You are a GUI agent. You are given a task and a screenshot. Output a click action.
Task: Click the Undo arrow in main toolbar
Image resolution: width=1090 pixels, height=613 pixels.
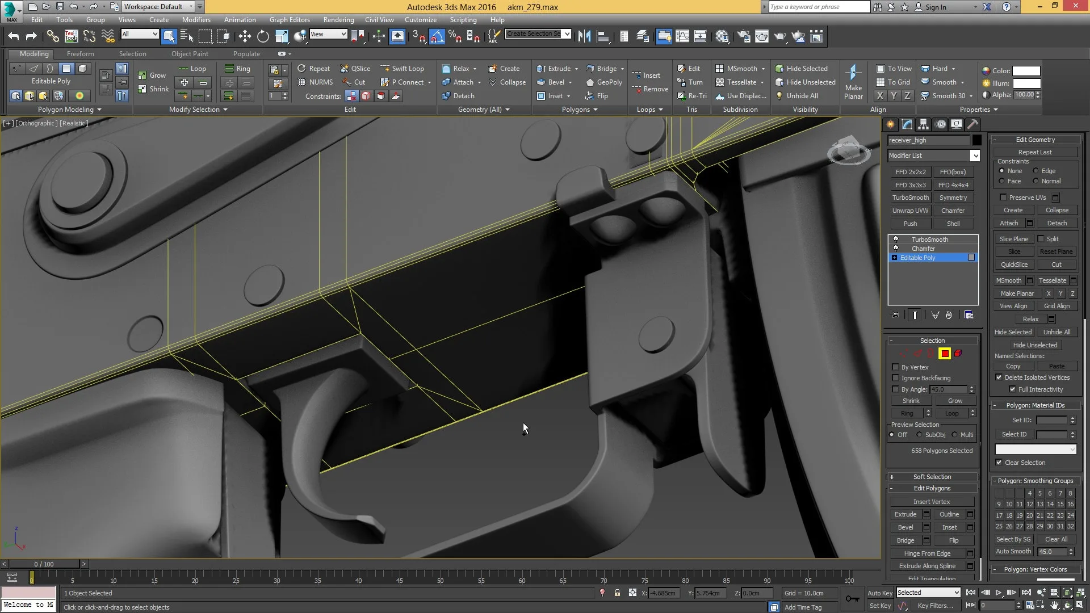[x=14, y=37]
